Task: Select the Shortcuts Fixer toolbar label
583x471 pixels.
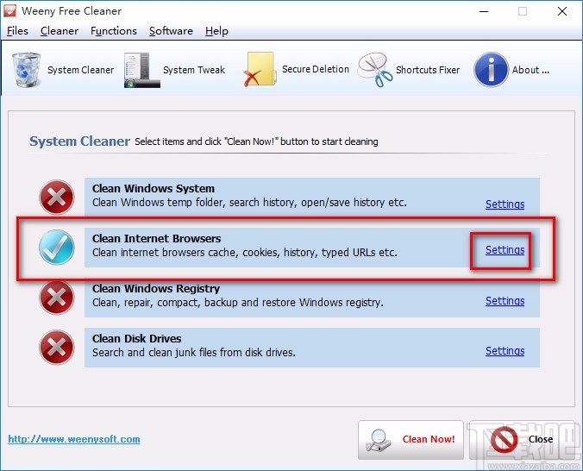Action: pos(428,70)
